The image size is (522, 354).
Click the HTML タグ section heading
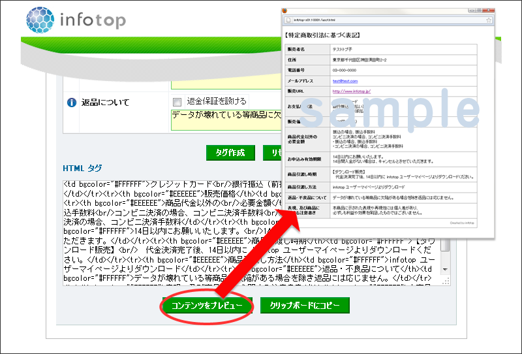(x=82, y=169)
